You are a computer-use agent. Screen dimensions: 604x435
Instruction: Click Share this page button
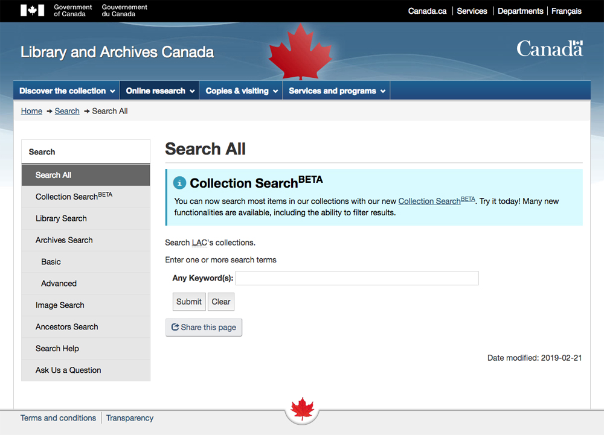point(204,328)
